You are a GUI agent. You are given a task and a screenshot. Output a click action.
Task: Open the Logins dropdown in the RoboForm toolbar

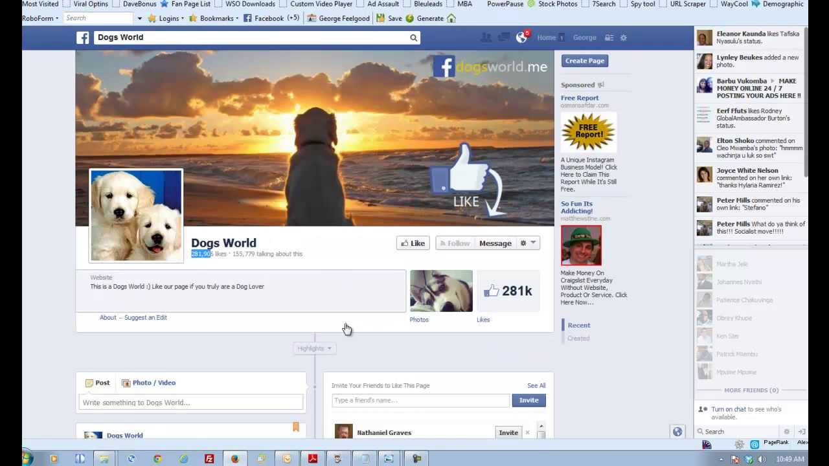point(166,18)
